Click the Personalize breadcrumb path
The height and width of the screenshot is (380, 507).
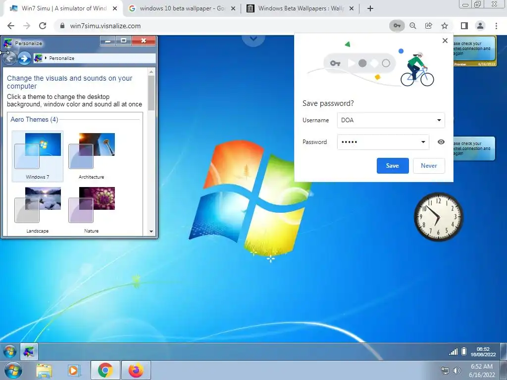pyautogui.click(x=61, y=58)
